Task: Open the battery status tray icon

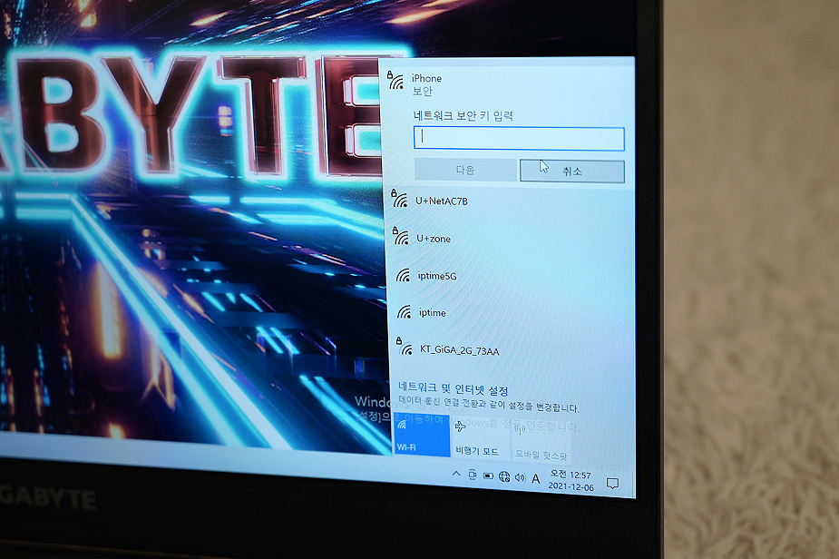Action: (488, 476)
